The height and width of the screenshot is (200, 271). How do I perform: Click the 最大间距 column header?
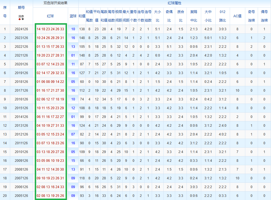(126, 16)
